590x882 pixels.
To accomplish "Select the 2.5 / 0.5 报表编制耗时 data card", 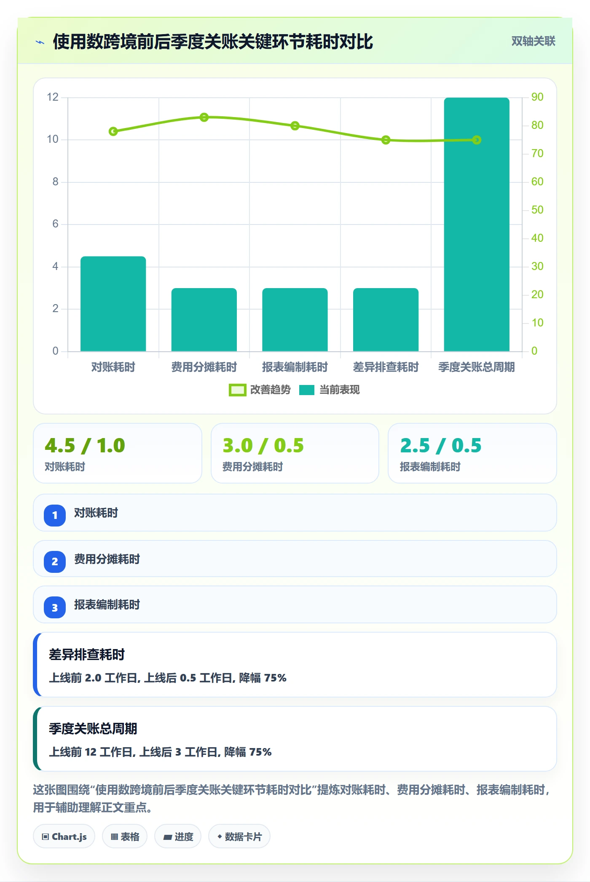I will [472, 453].
